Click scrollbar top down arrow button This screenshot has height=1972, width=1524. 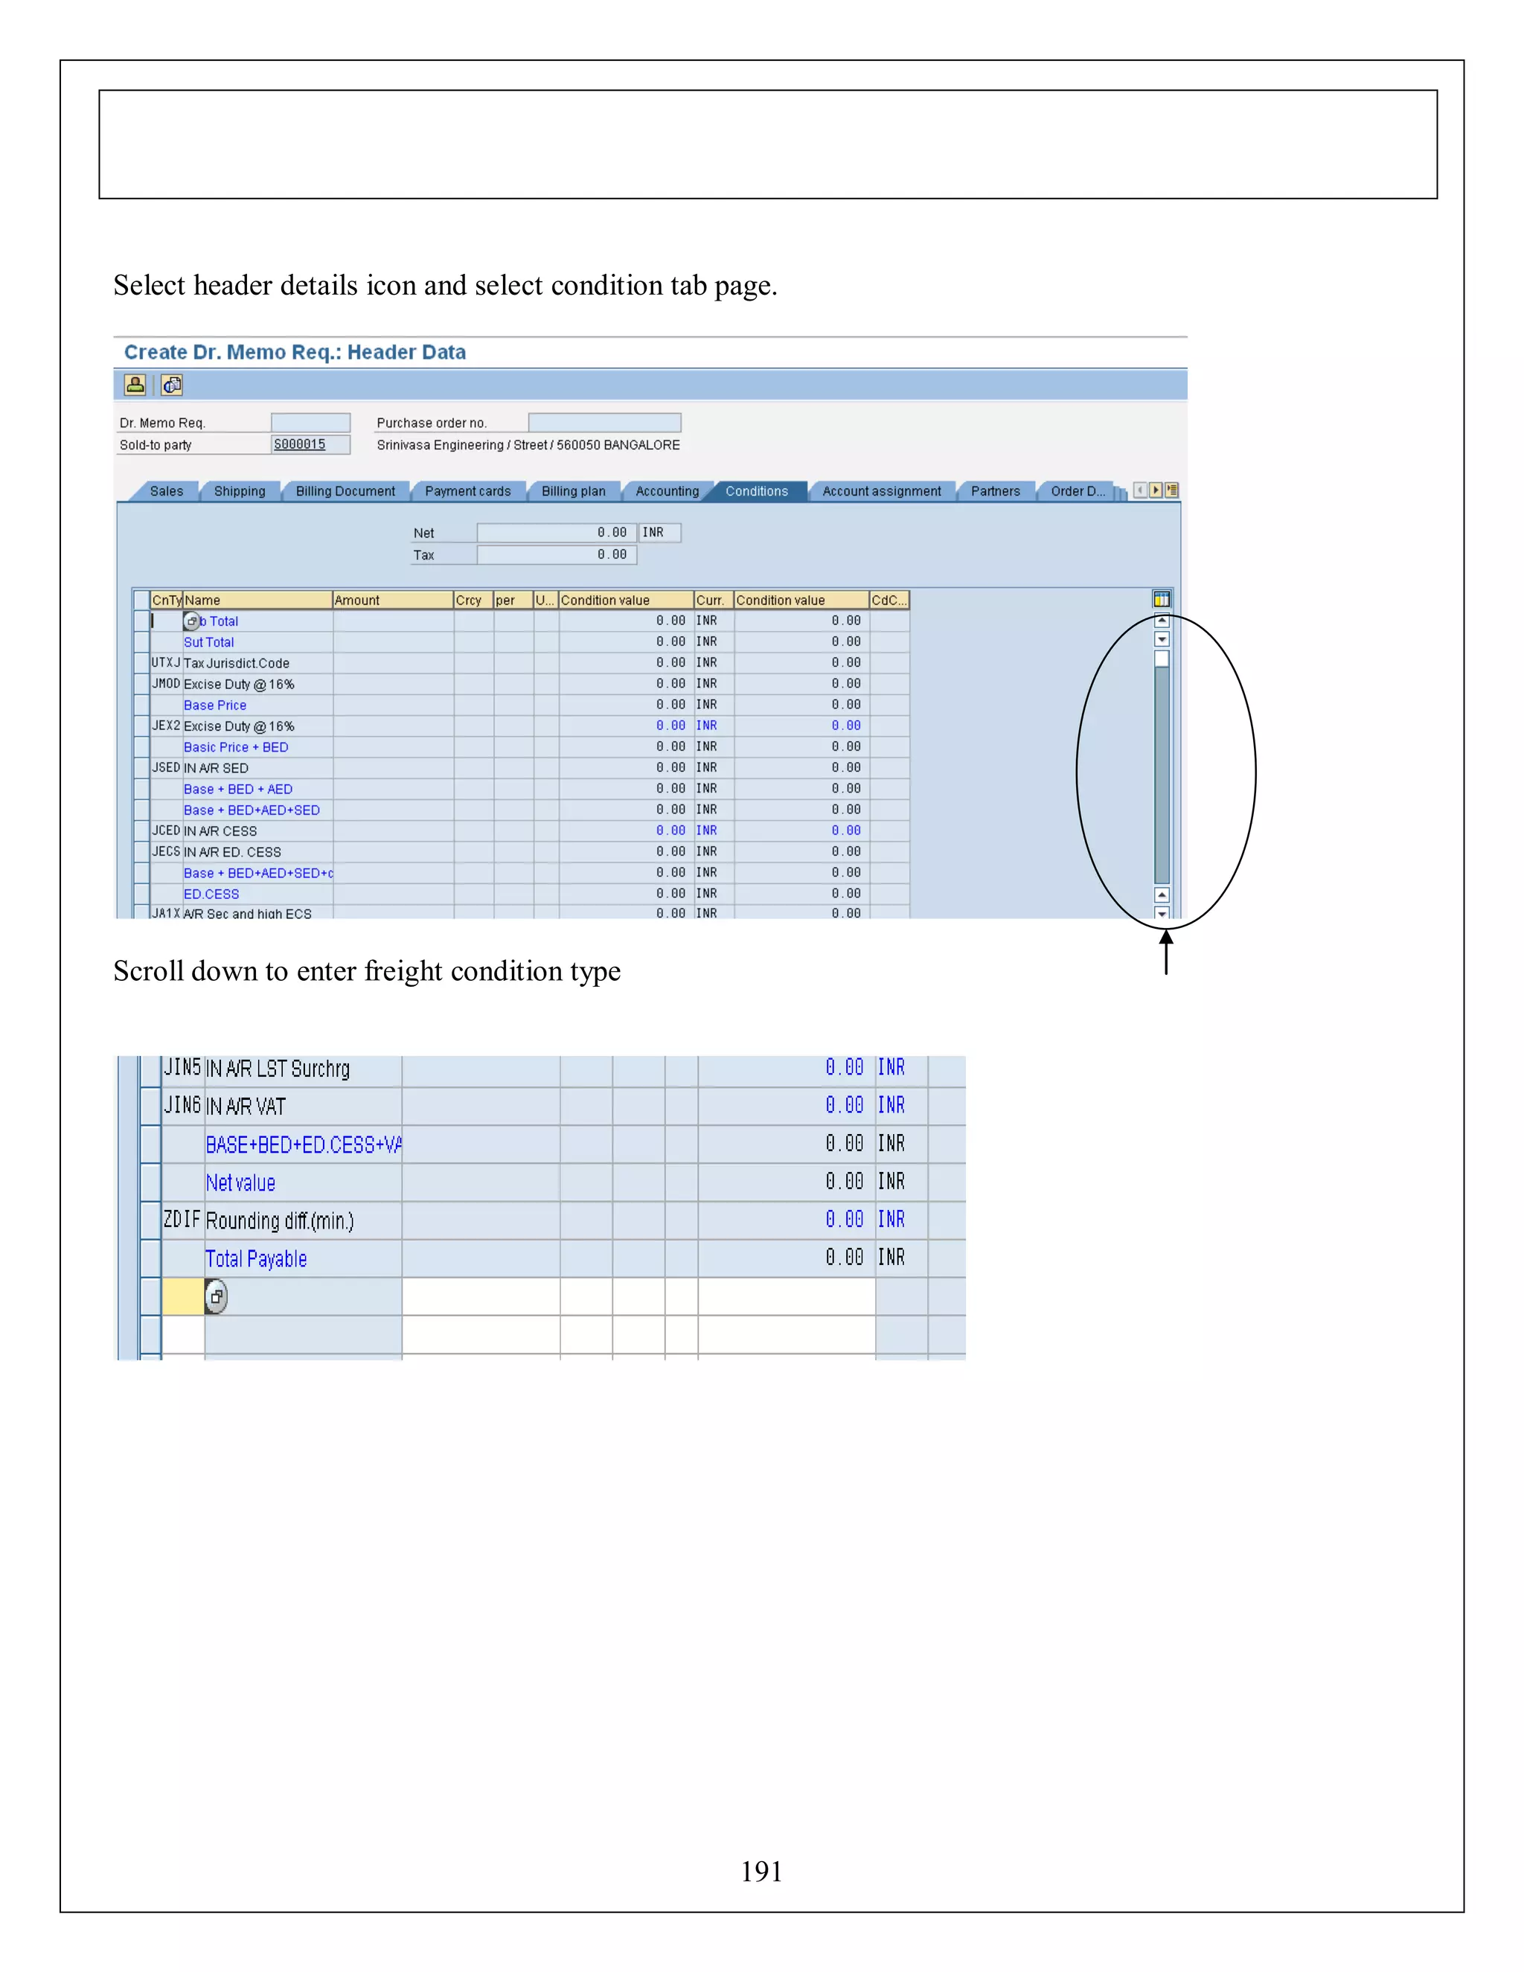click(1162, 639)
